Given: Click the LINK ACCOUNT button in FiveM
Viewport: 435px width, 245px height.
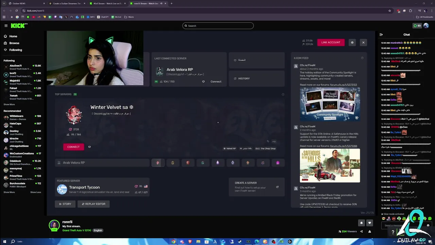Looking at the screenshot, I should (331, 43).
